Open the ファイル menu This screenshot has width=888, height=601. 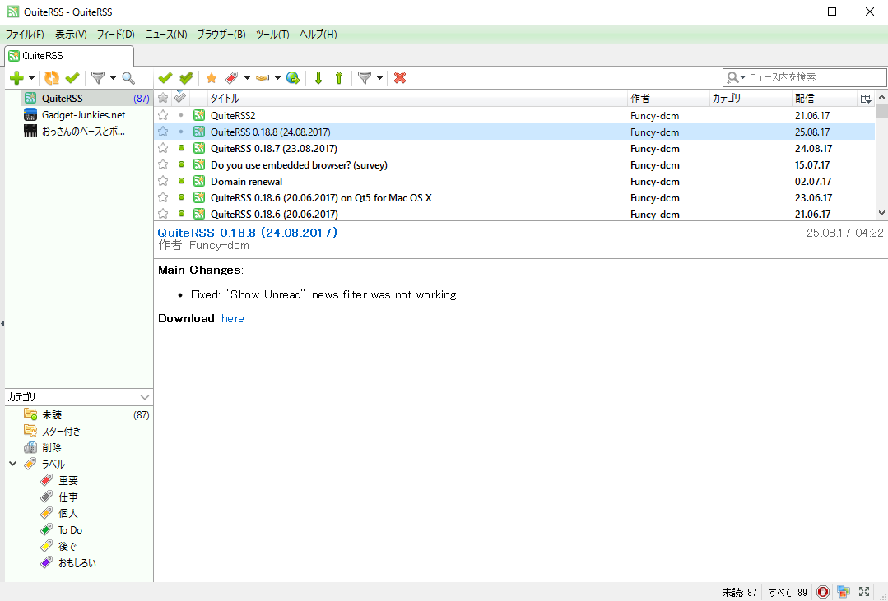point(25,35)
